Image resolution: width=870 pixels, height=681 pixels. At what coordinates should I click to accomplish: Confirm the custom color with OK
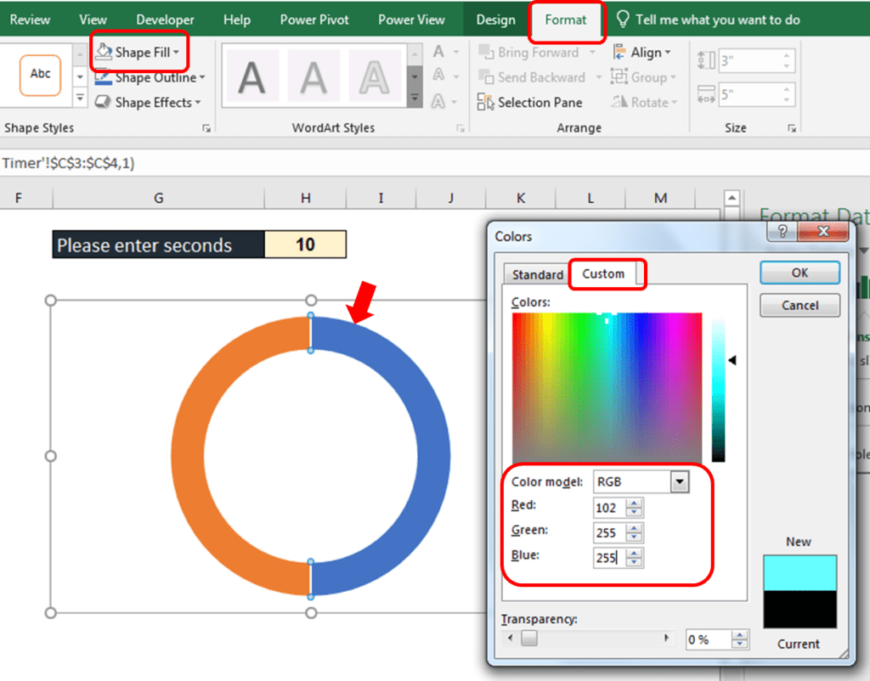(798, 272)
